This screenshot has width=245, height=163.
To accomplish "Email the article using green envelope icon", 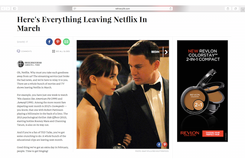I will tap(66, 42).
